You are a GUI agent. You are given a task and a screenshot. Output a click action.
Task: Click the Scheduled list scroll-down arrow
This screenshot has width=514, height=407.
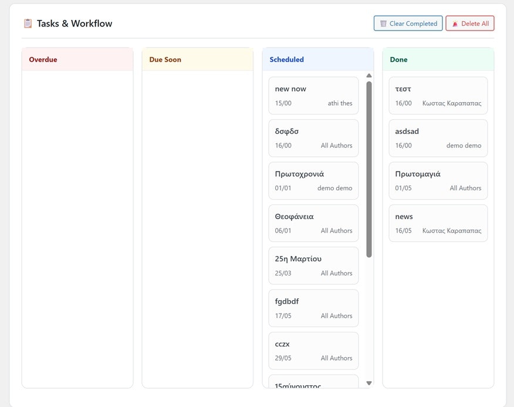(369, 383)
